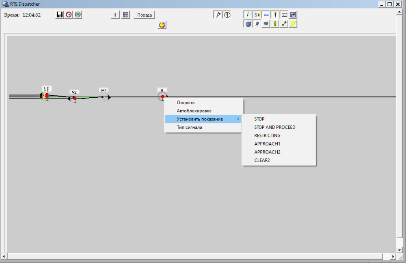Click the purple lightning bolt icon
Image resolution: width=406 pixels, height=263 pixels.
pyautogui.click(x=162, y=25)
